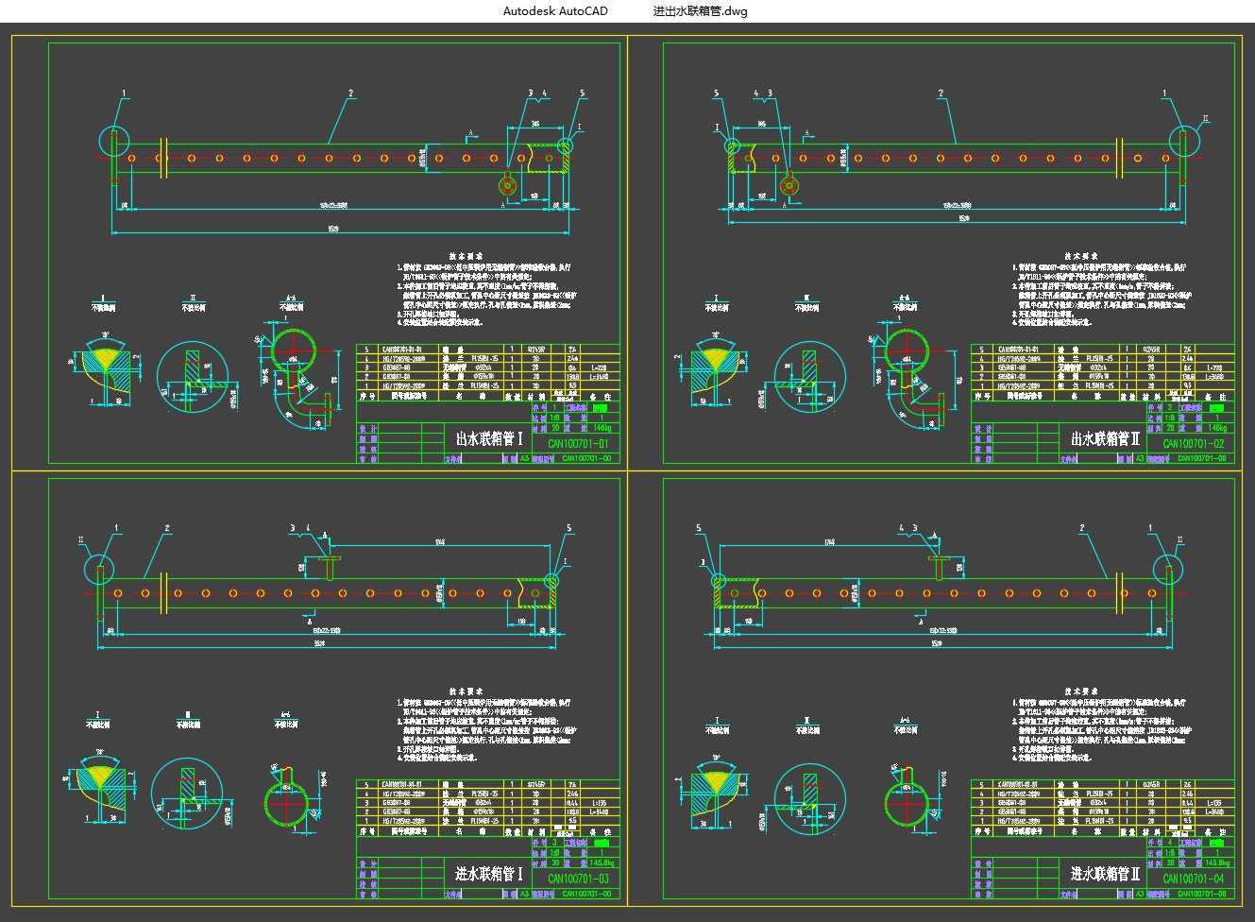Click drawing number CAN100701-01
This screenshot has height=922, width=1255.
pyautogui.click(x=578, y=443)
